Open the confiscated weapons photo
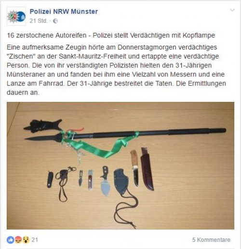The height and width of the screenshot is (249, 241). (120, 165)
